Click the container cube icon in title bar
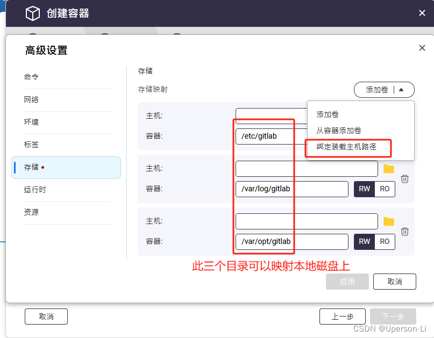This screenshot has height=338, width=434. tap(33, 13)
